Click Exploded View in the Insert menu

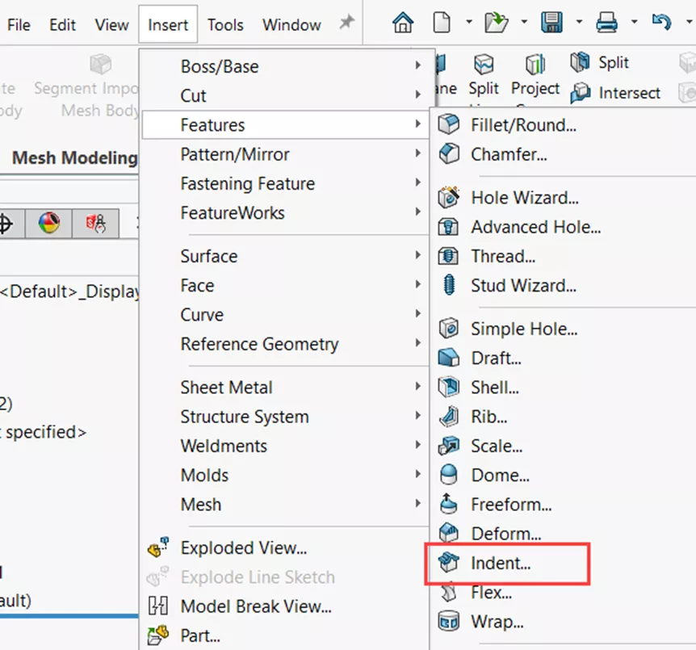coord(243,548)
